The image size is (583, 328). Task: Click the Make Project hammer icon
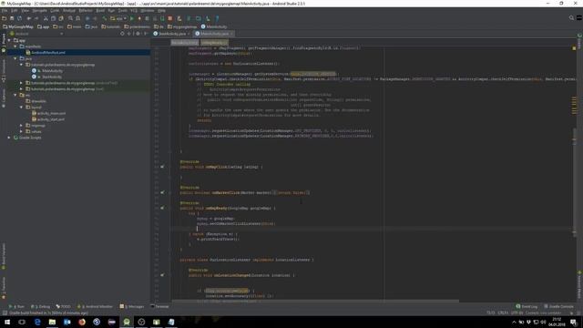tap(105, 18)
